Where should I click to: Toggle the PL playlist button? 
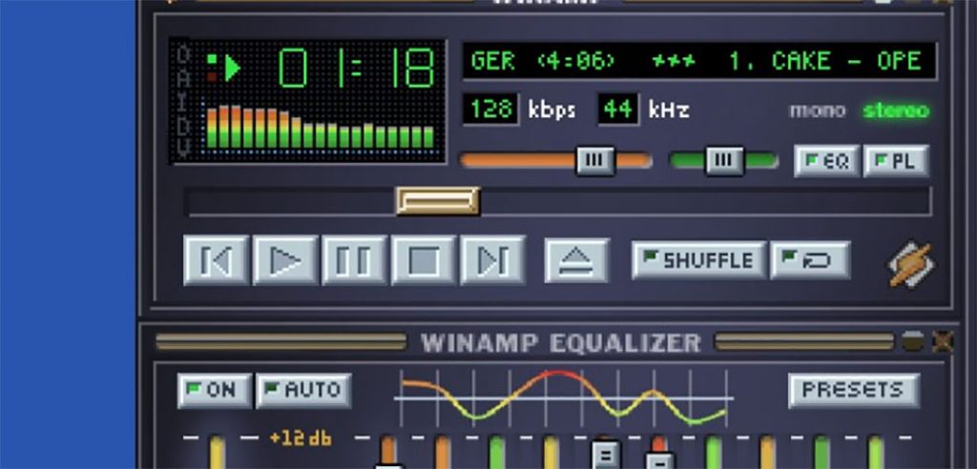(896, 161)
